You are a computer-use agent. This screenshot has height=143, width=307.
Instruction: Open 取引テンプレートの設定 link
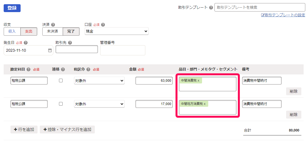[x=283, y=15]
